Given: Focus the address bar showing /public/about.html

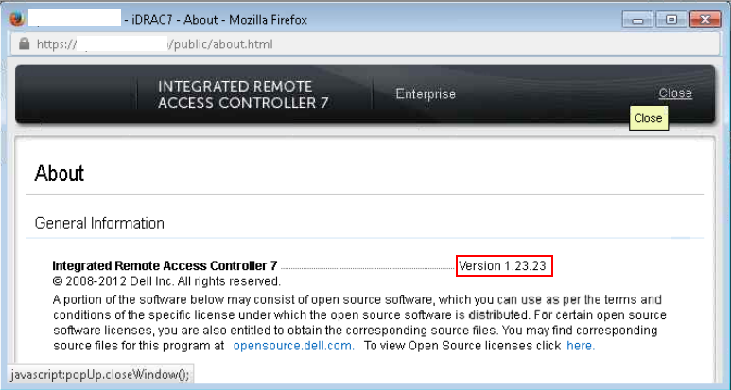Looking at the screenshot, I should tap(365, 44).
